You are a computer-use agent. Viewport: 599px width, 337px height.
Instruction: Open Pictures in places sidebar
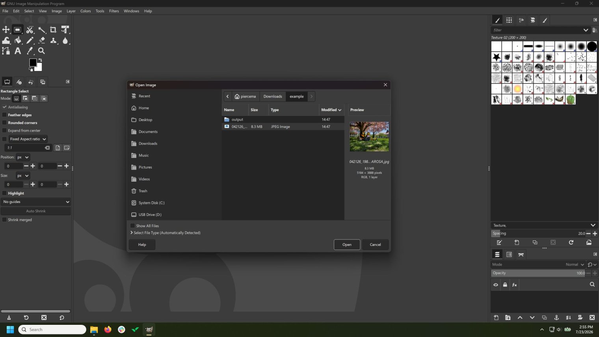tap(145, 167)
